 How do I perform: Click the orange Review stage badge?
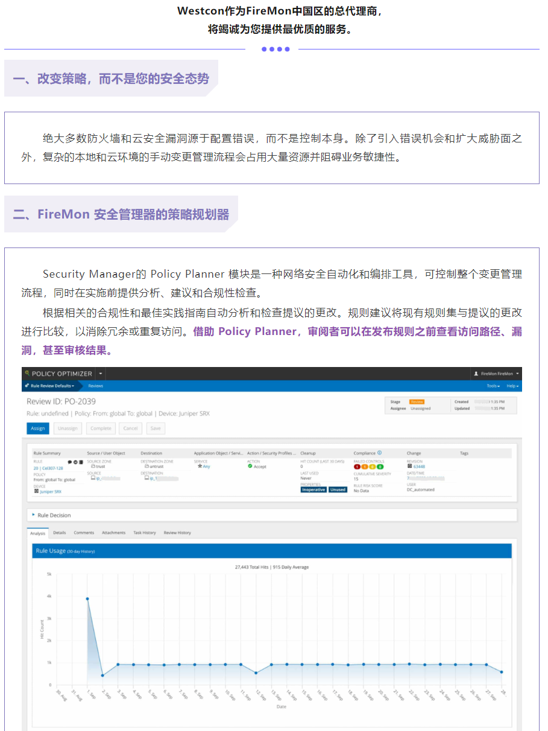[x=417, y=401]
